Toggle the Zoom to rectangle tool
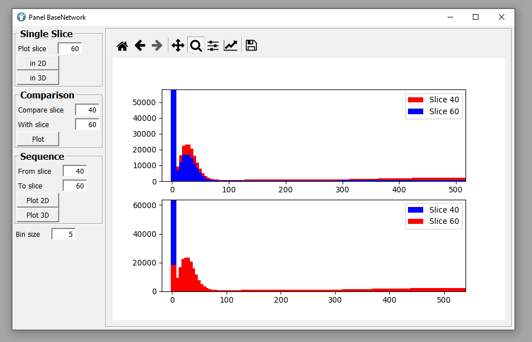Screen dimensions: 532x342 click(x=196, y=46)
